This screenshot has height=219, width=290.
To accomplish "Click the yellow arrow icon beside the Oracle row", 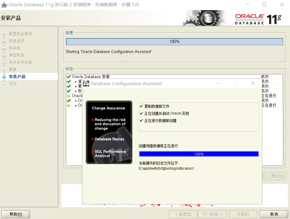I will (x=68, y=96).
